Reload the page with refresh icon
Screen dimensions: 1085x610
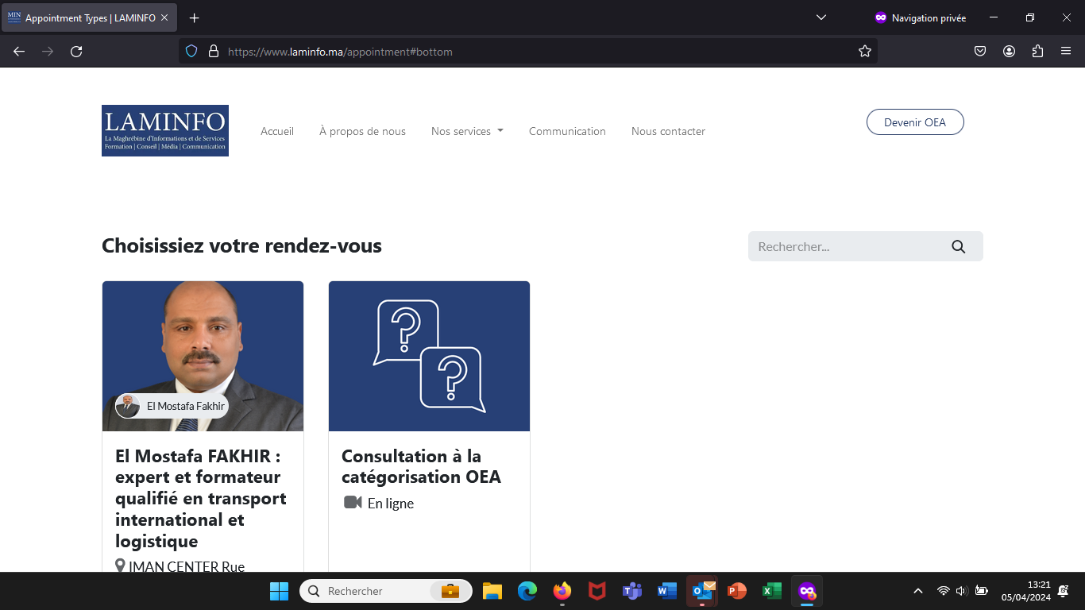(76, 52)
